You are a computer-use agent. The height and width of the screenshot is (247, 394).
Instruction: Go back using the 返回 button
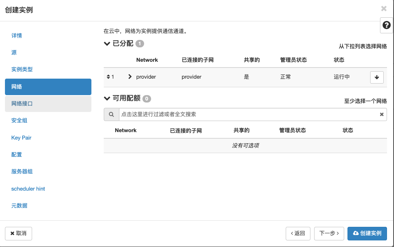click(298, 233)
